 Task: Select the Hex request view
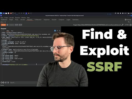[x=12, y=31]
